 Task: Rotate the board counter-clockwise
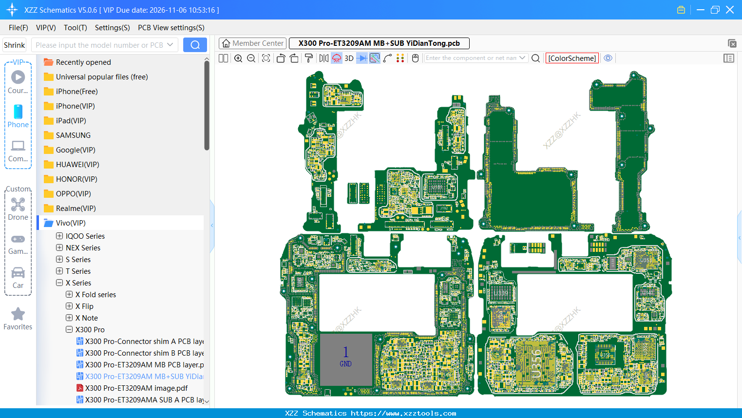point(281,58)
